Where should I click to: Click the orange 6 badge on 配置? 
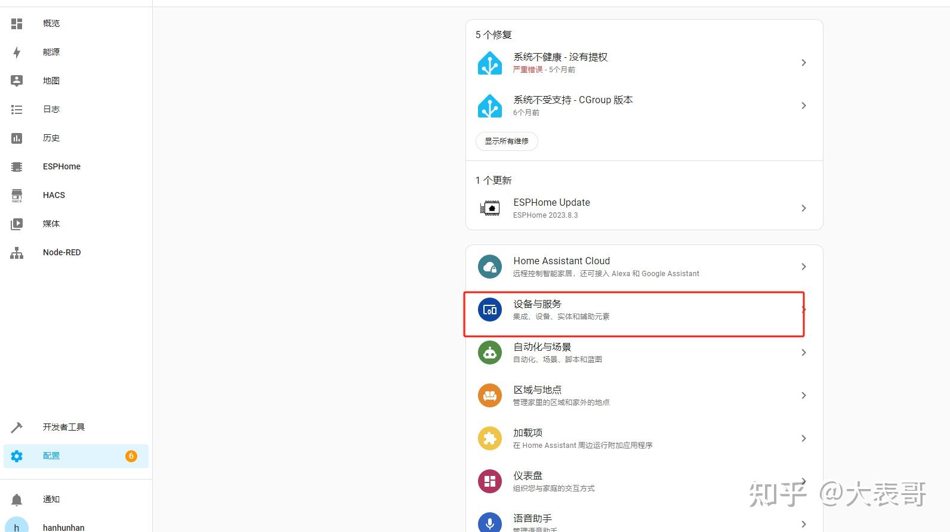coord(131,456)
